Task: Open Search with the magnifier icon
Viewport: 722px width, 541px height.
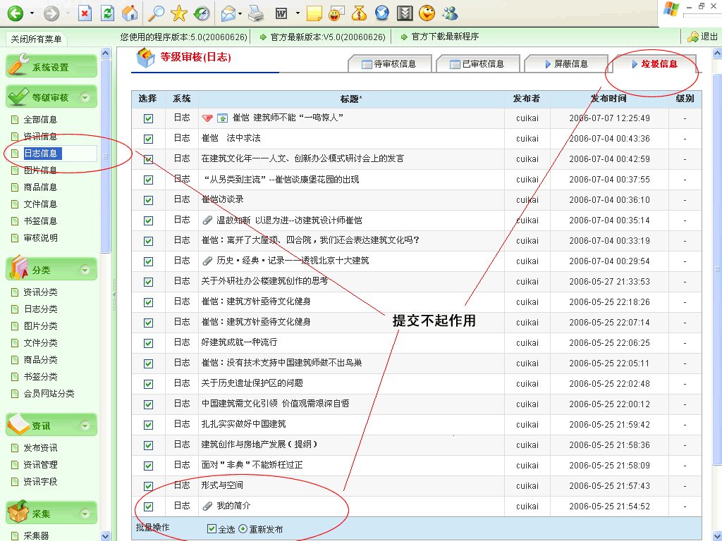Action: (156, 13)
